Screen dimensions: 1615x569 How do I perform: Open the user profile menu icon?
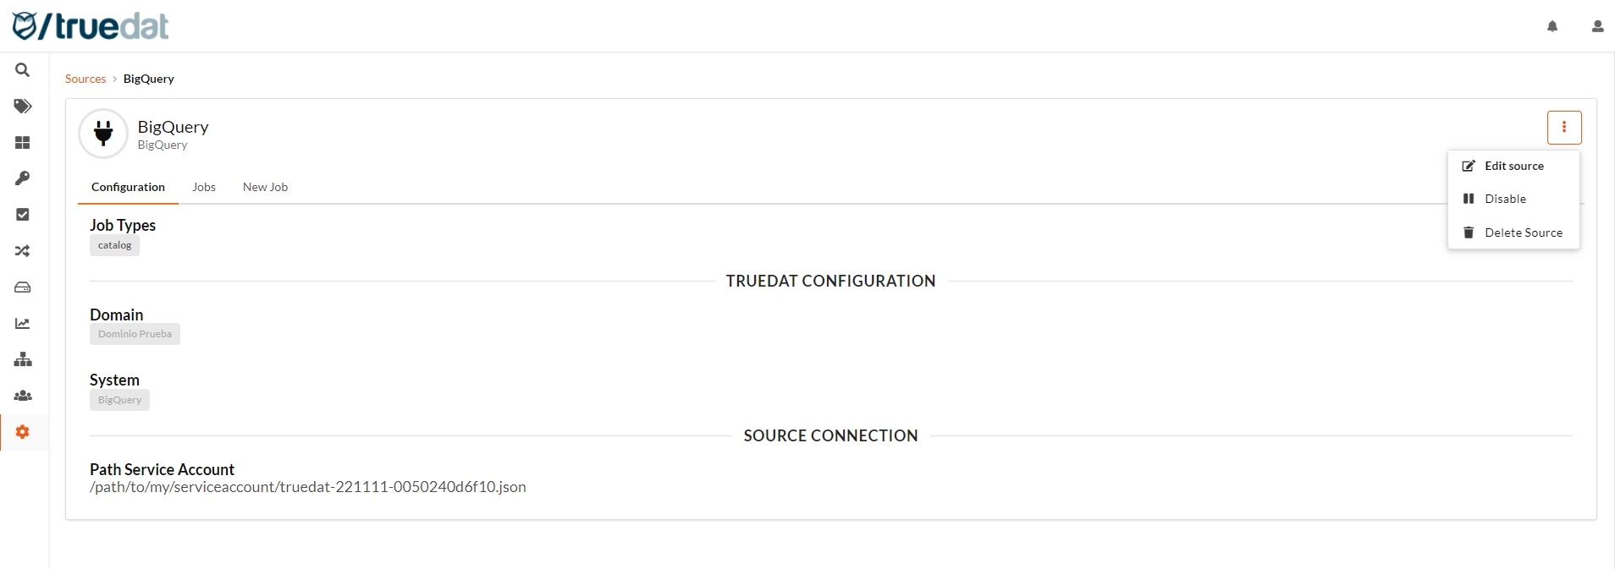point(1597,26)
